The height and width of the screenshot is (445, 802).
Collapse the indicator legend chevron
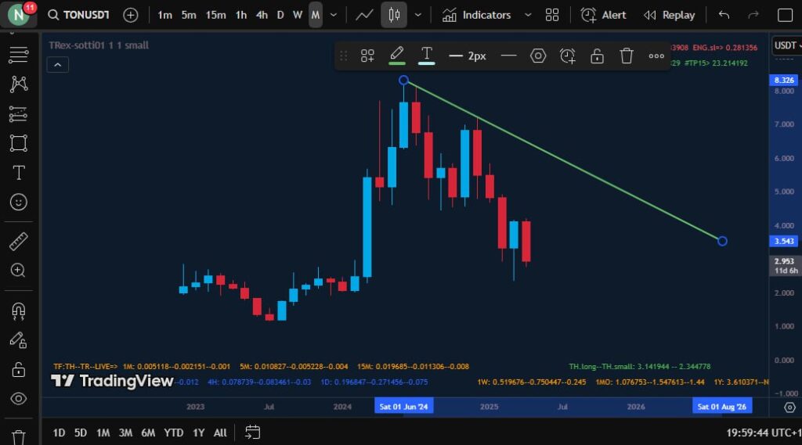pyautogui.click(x=58, y=65)
